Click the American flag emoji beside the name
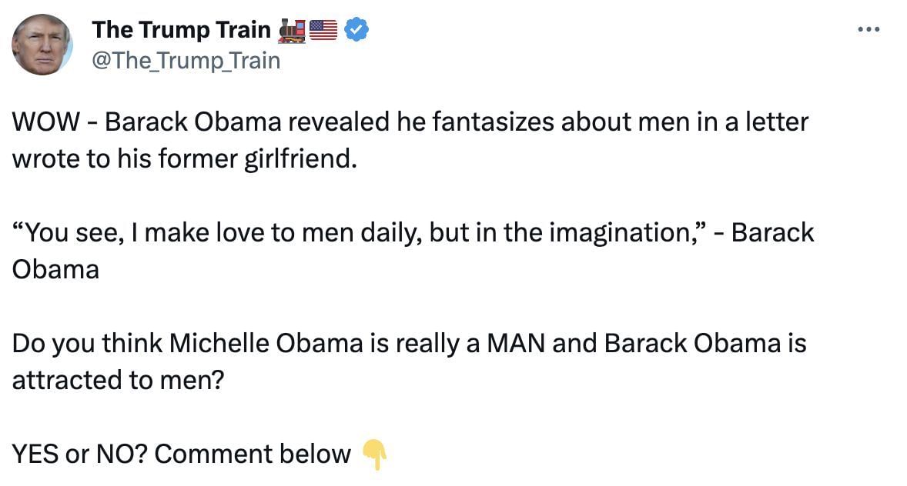907x486 pixels. (323, 29)
